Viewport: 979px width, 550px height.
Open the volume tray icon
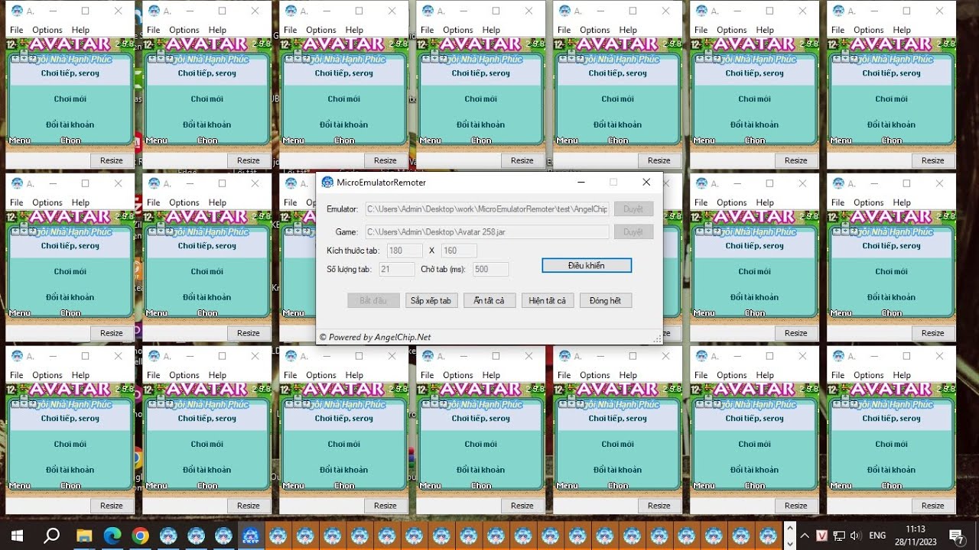pyautogui.click(x=855, y=535)
